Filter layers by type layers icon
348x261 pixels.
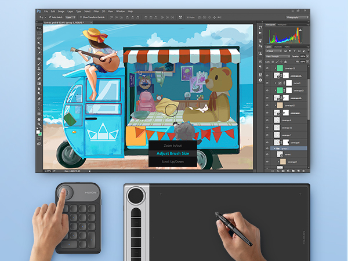coord(295,51)
